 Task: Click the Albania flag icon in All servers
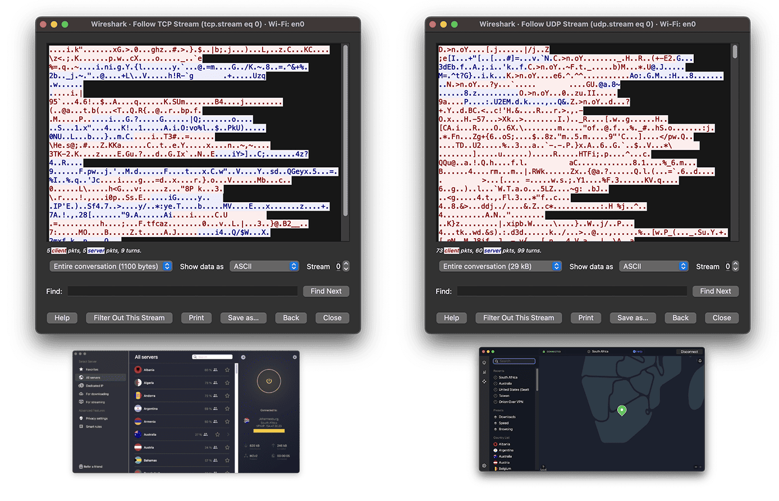pos(138,370)
